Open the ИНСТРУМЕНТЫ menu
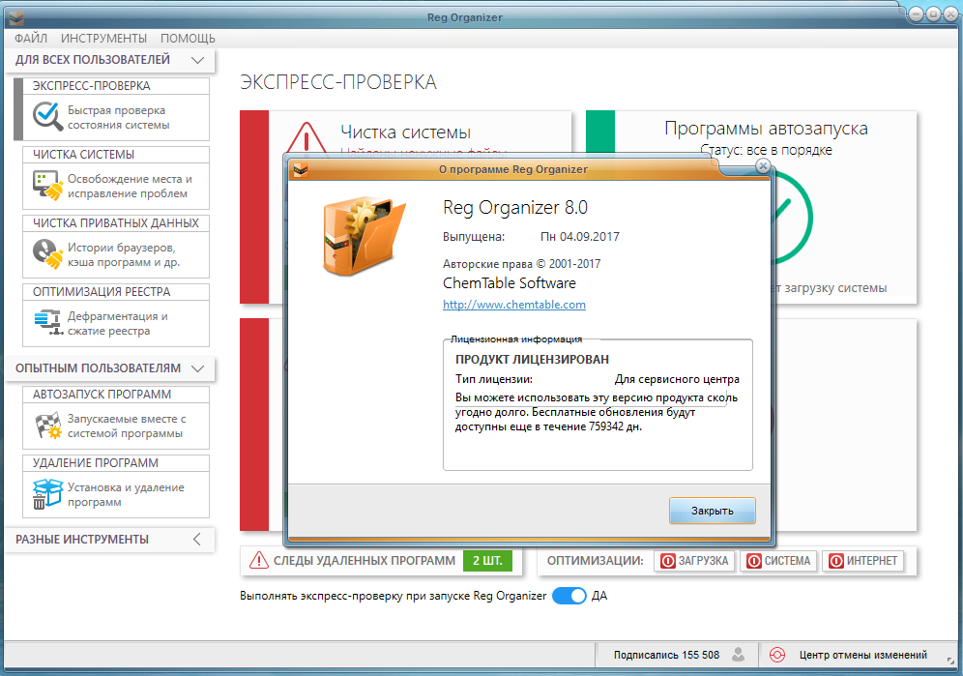 point(103,38)
